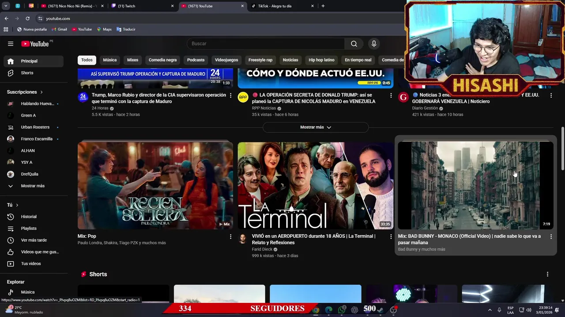Image resolution: width=565 pixels, height=317 pixels.
Task: Open Historial in the sidebar
Action: (x=34, y=217)
